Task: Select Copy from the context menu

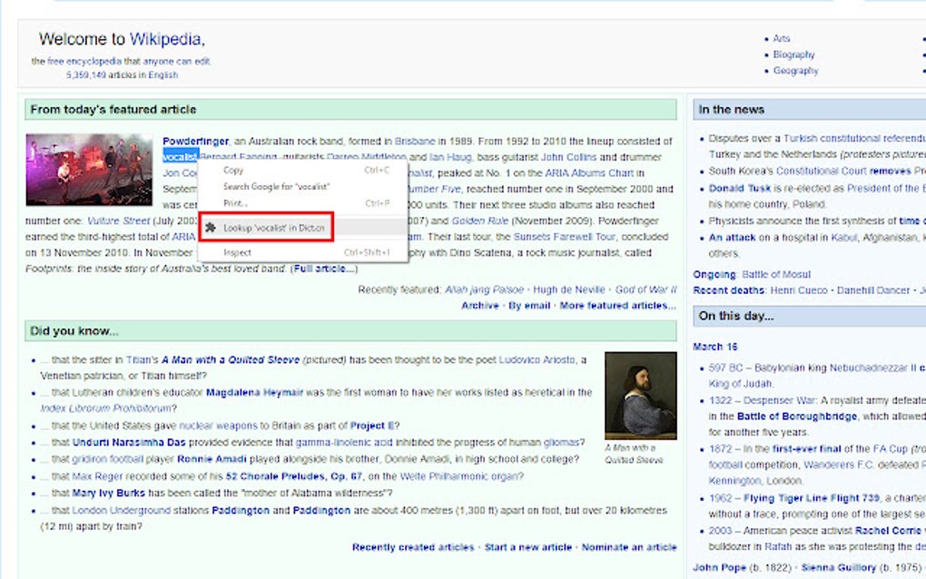Action: (x=232, y=169)
